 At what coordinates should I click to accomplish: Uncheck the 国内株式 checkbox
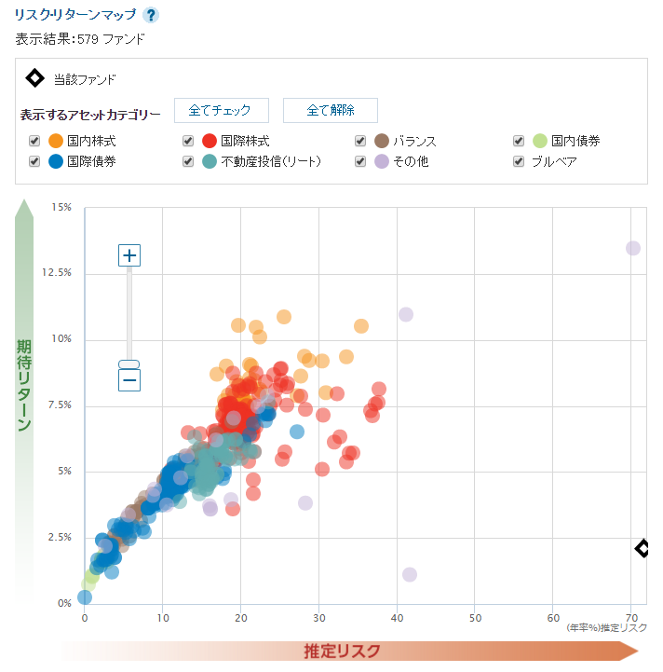pyautogui.click(x=34, y=141)
